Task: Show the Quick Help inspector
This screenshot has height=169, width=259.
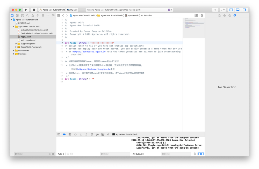Action: pos(229,16)
